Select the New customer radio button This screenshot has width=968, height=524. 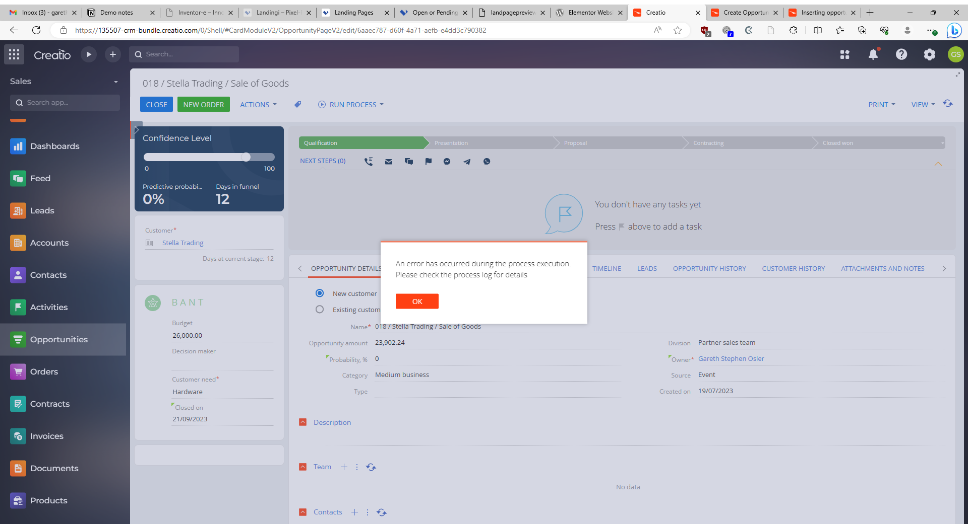pyautogui.click(x=320, y=293)
